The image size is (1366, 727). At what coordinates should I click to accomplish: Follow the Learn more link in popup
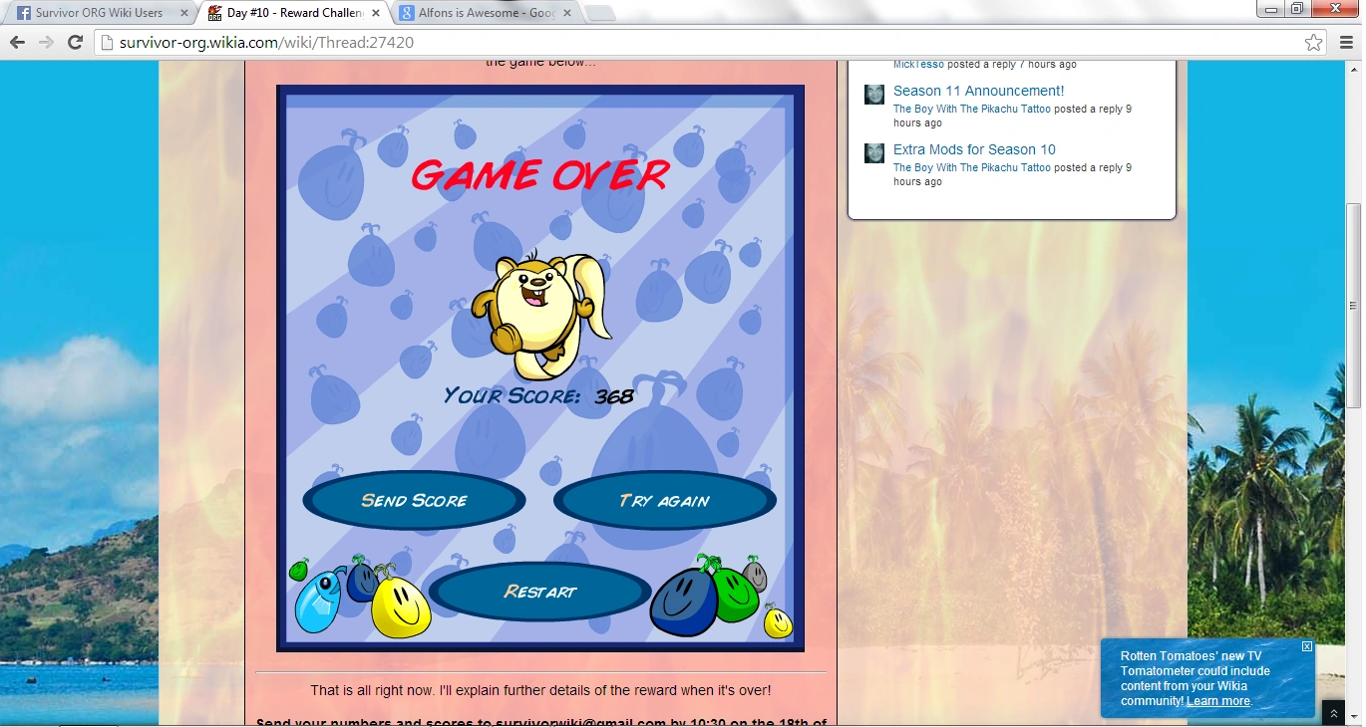1217,701
